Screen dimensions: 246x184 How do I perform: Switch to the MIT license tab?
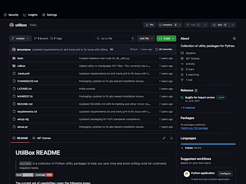(x=42, y=138)
